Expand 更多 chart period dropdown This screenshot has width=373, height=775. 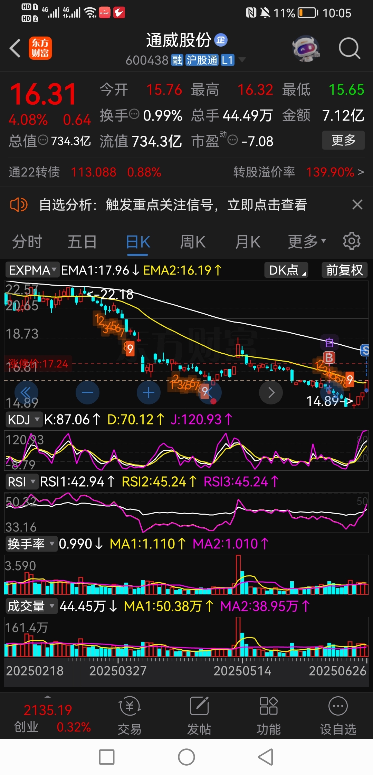pos(307,242)
